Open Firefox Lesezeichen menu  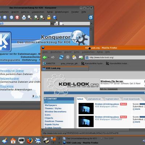click(x=88, y=52)
